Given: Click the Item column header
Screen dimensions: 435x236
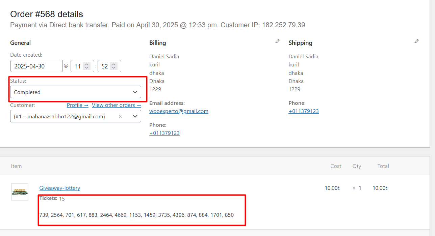Looking at the screenshot, I should 16,166.
